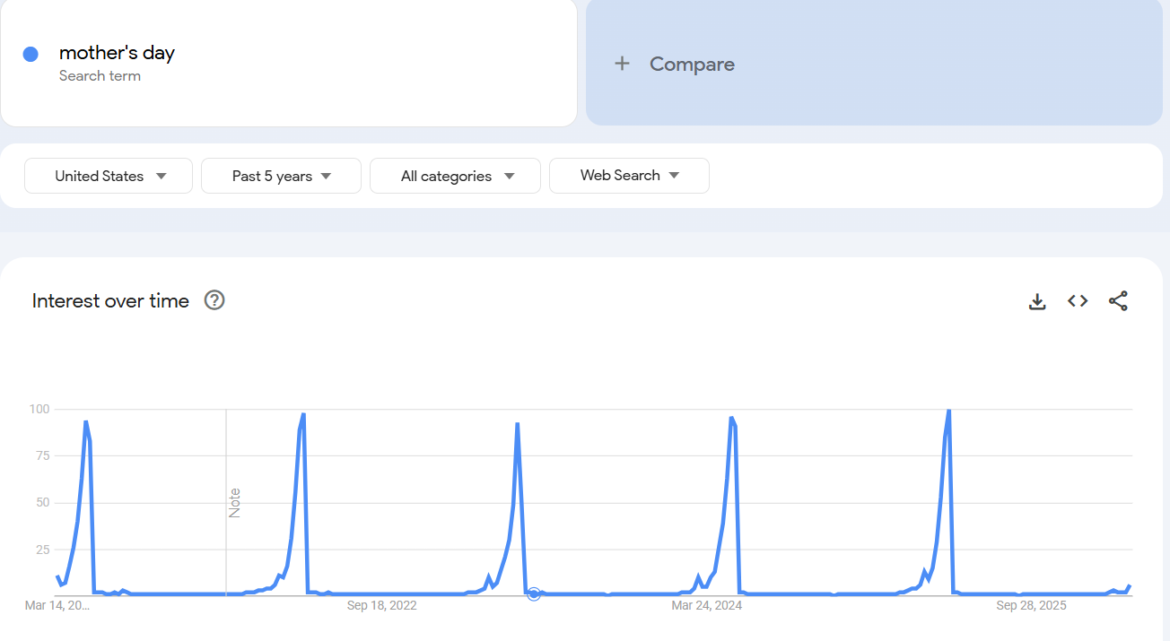Click the Sep 18, 2022 axis label
Screen dimensions: 1170x641
[382, 605]
